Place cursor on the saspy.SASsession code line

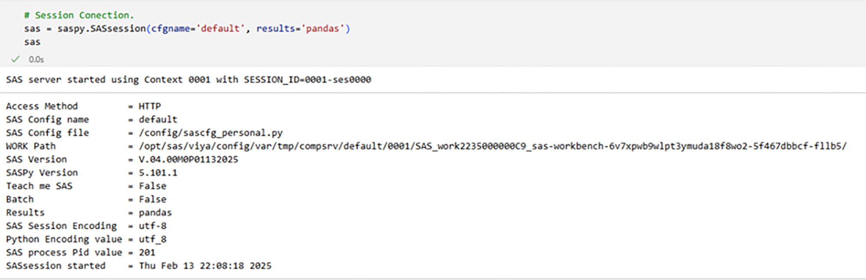187,29
